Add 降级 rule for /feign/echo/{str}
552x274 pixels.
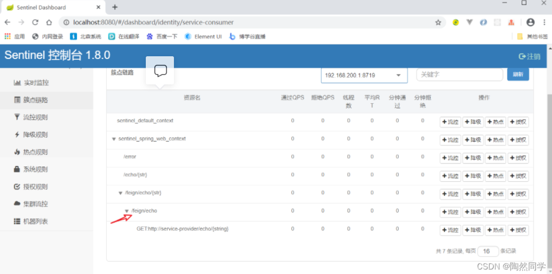coord(473,194)
